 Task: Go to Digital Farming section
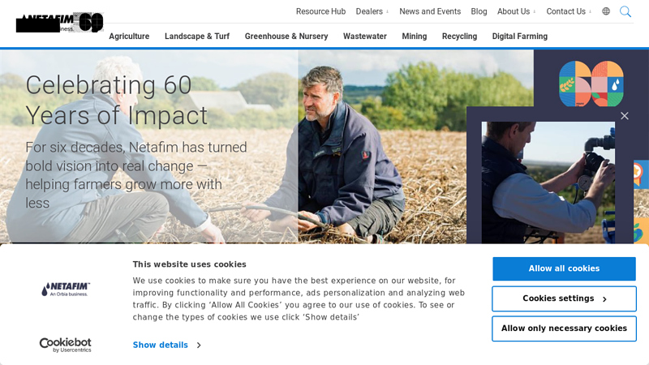click(519, 36)
